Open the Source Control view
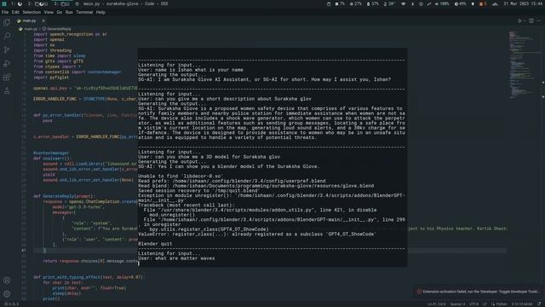 click(7, 49)
